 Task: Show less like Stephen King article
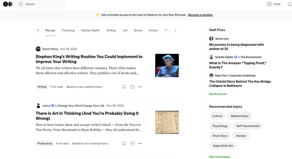(132, 87)
